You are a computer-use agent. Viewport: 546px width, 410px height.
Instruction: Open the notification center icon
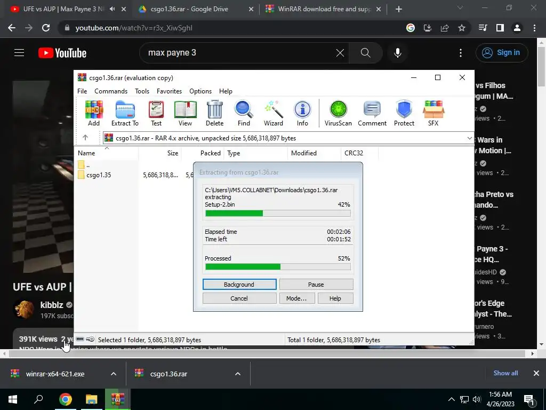point(529,400)
